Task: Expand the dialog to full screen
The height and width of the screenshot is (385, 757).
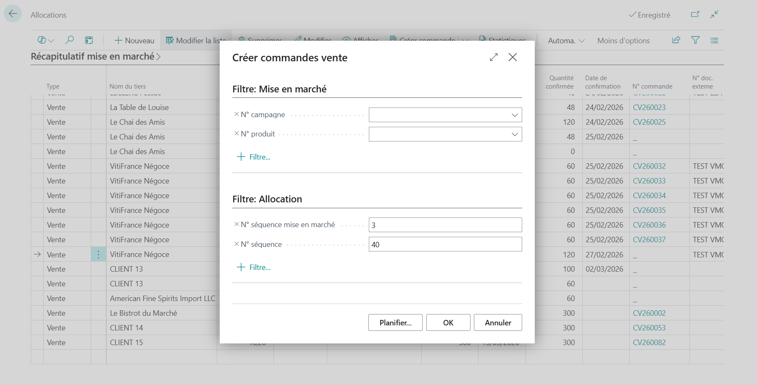Action: (494, 57)
